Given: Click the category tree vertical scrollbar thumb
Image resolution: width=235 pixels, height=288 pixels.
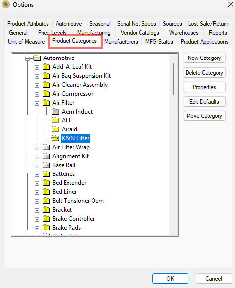Looking at the screenshot, I should point(173,79).
